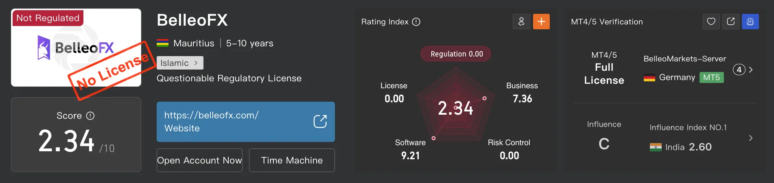774x183 pixels.
Task: Click the radar chart center 2.34
Action: coord(455,108)
